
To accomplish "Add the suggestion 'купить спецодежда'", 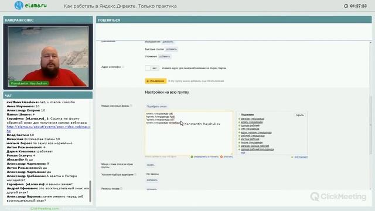I will (251, 122).
